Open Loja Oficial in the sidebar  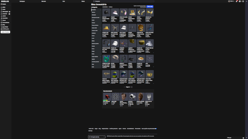[x=5, y=27]
